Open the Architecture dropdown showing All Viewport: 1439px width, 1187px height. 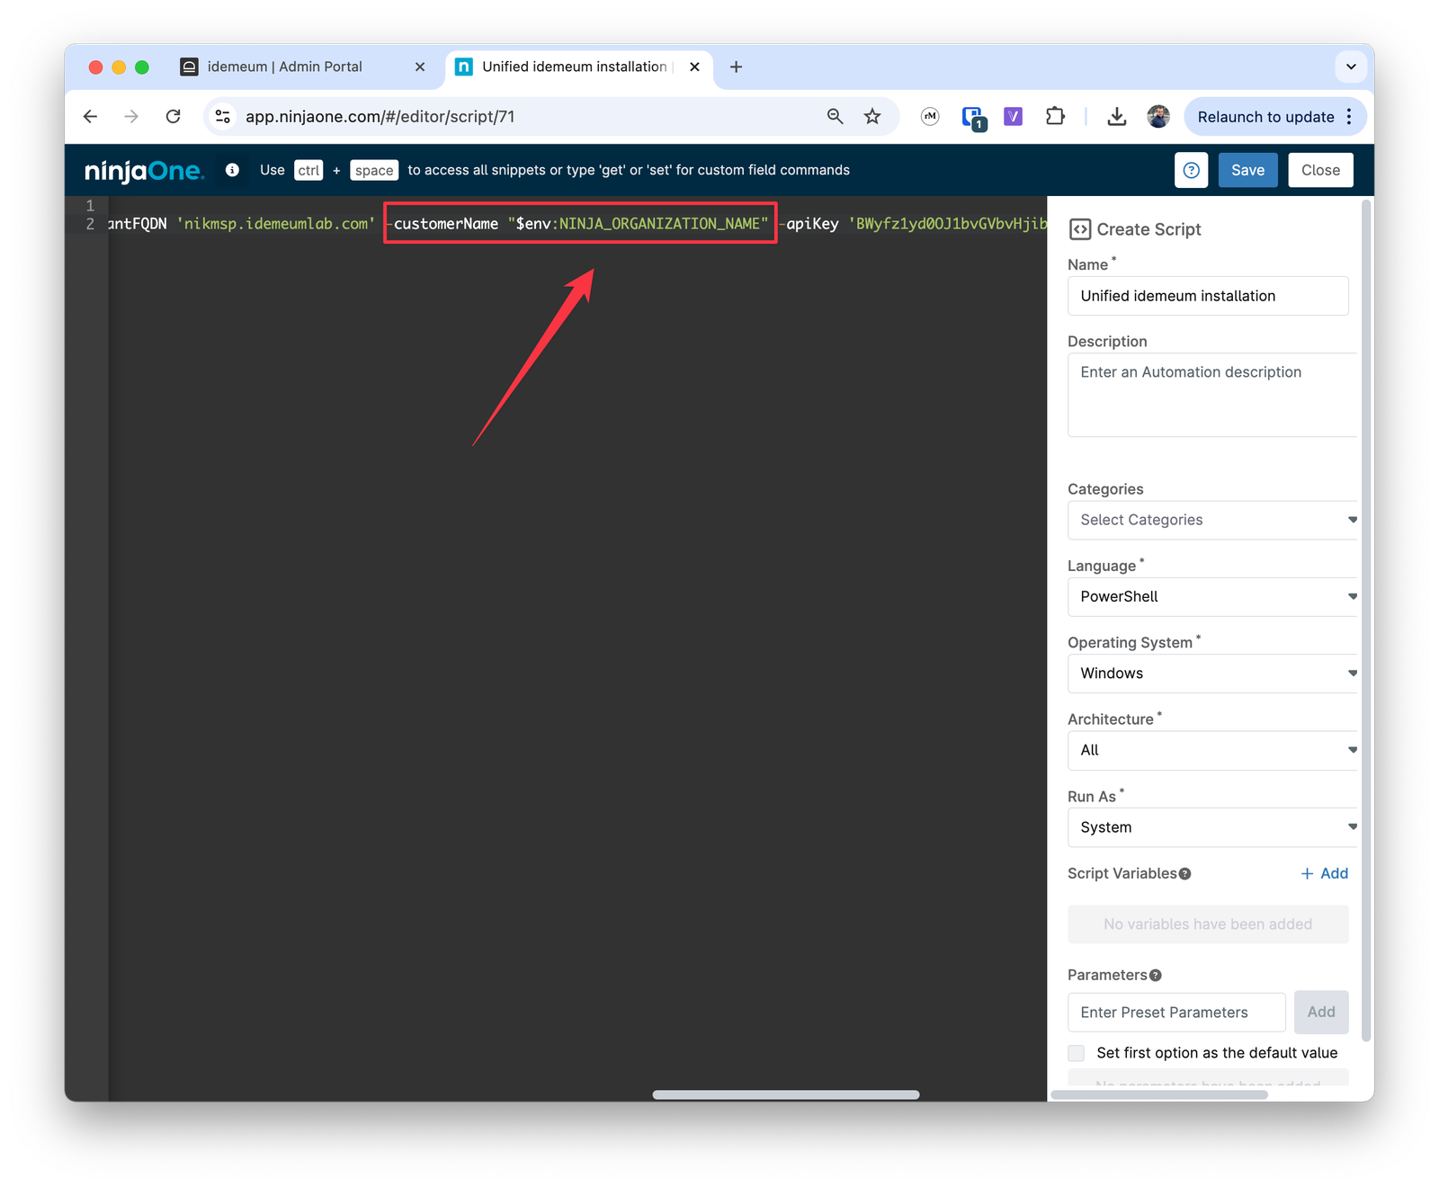coord(1212,750)
